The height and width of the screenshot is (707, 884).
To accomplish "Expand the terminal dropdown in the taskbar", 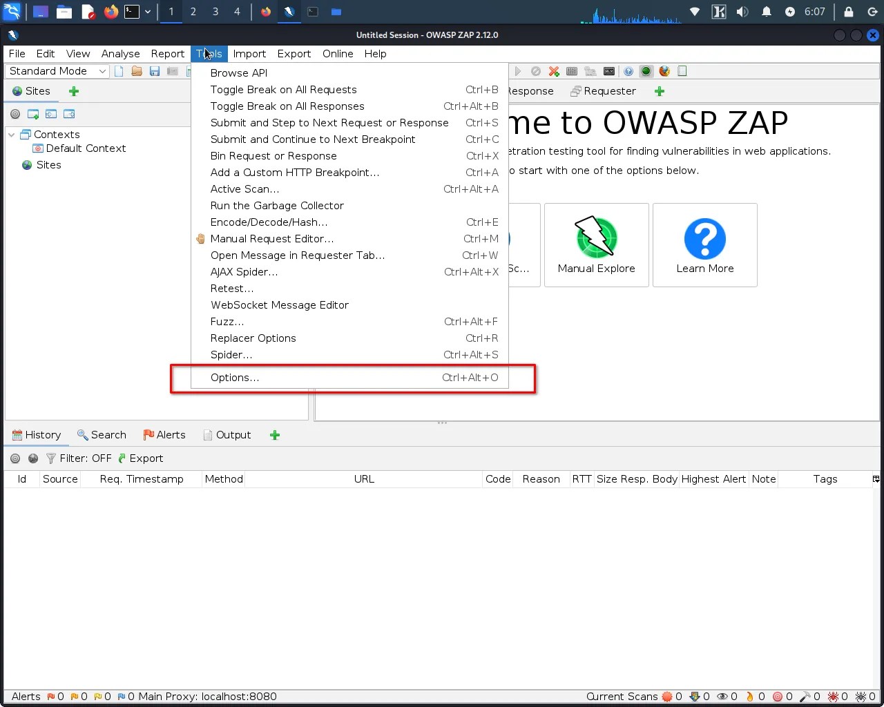I will coord(147,12).
